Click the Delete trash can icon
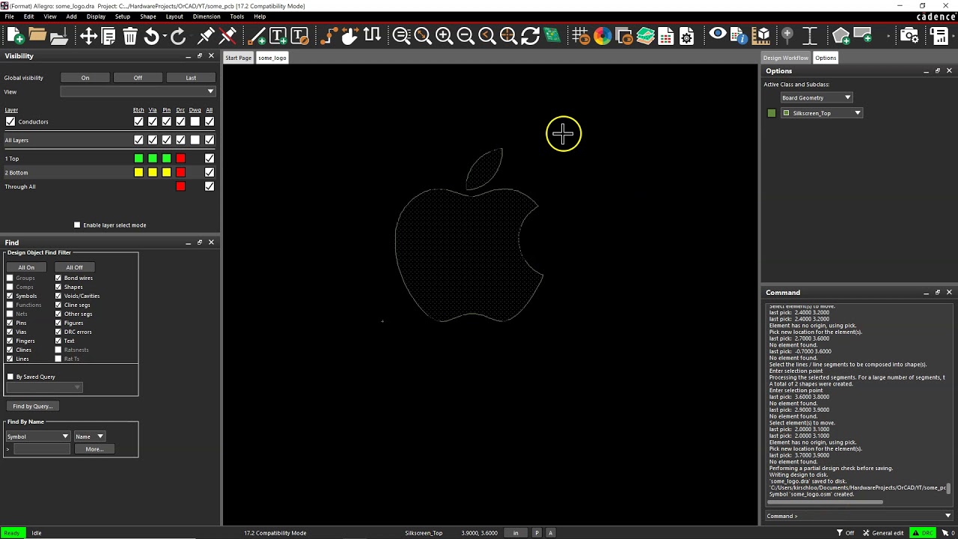The image size is (958, 539). point(130,35)
